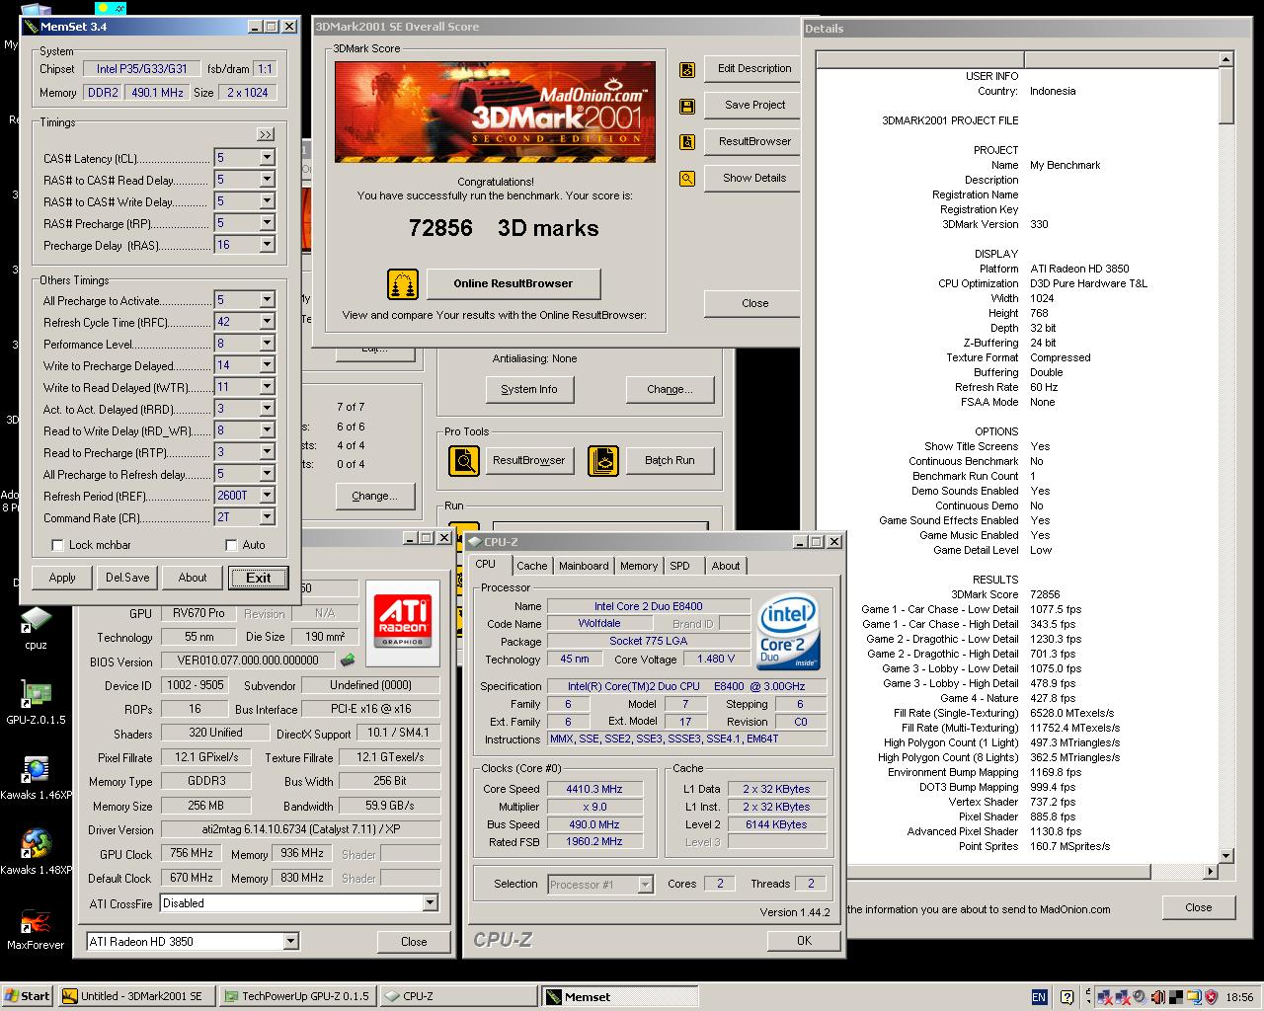The width and height of the screenshot is (1264, 1011).
Task: Click the EN language indicator in taskbar
Action: click(x=1039, y=997)
